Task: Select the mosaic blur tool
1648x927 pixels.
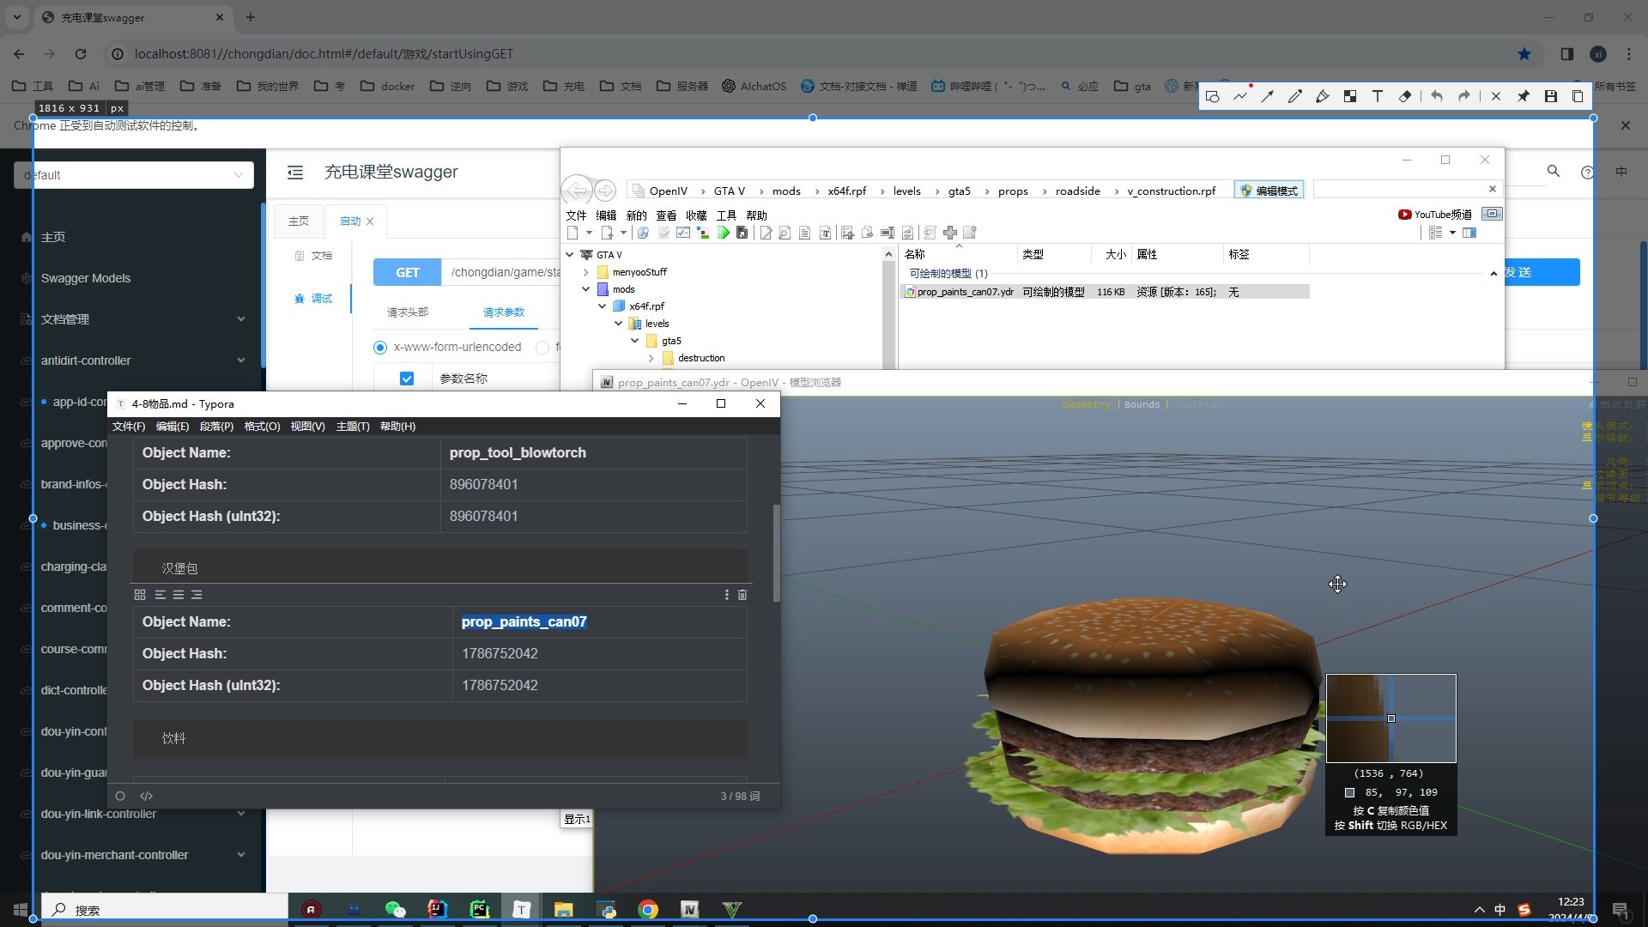Action: tap(1350, 97)
